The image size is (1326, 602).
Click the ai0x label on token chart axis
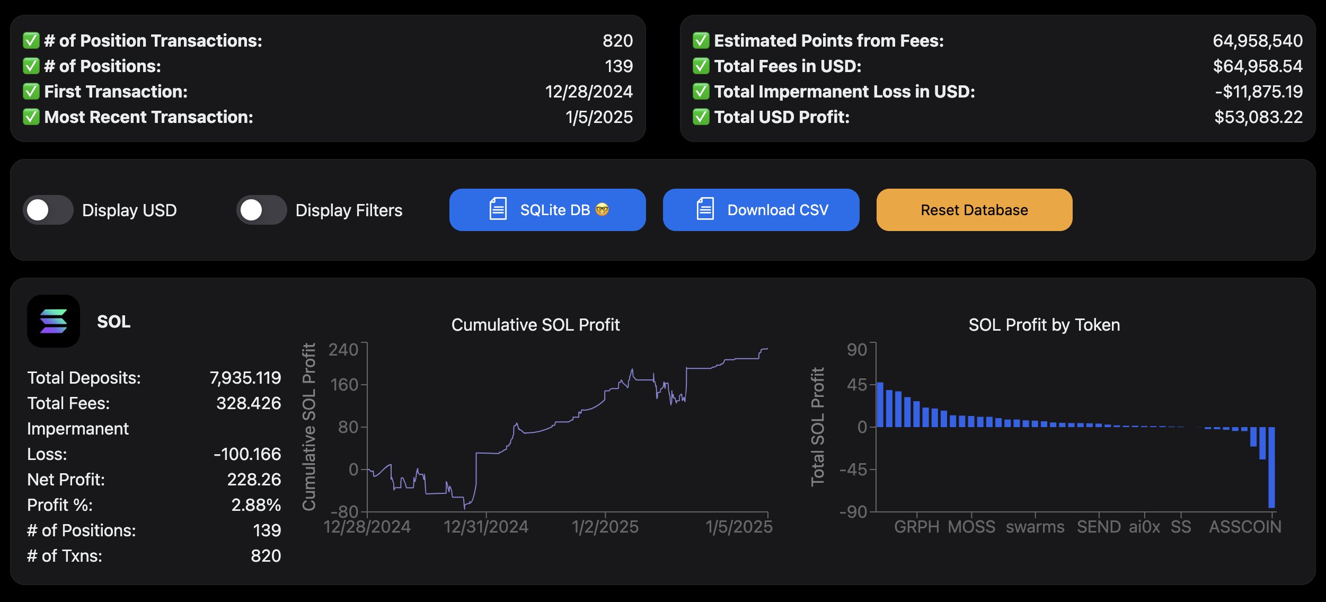tap(1144, 527)
